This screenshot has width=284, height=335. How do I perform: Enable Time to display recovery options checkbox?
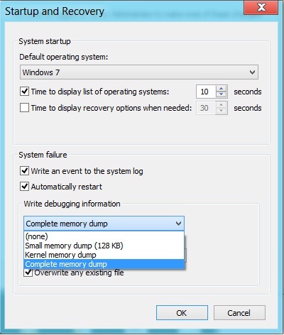coord(25,108)
